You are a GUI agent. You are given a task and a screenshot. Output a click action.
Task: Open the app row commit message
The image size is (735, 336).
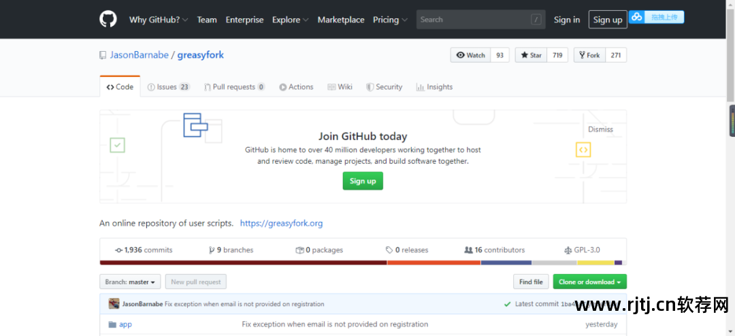tap(335, 324)
